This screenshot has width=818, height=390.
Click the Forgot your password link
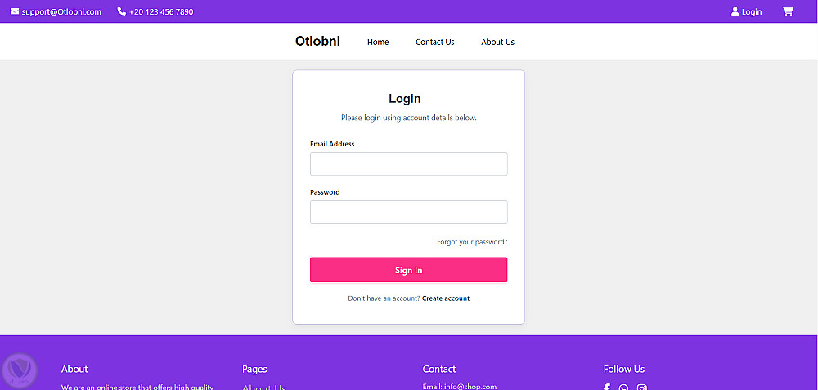click(x=472, y=242)
